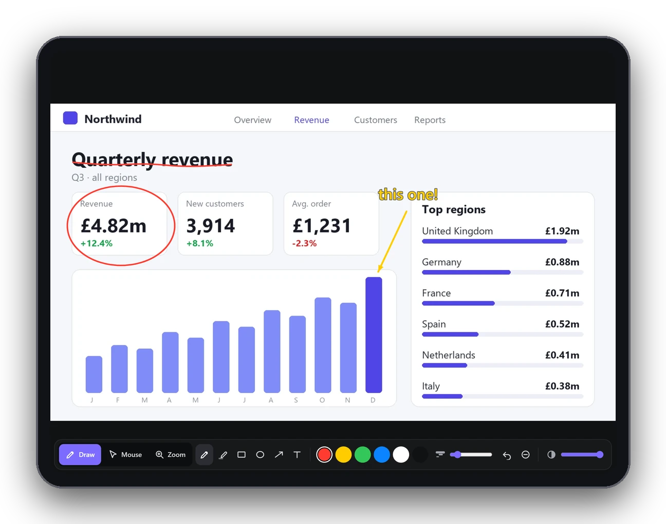Image resolution: width=666 pixels, height=524 pixels.
Task: Click the February bar in the chart
Action: coord(119,368)
